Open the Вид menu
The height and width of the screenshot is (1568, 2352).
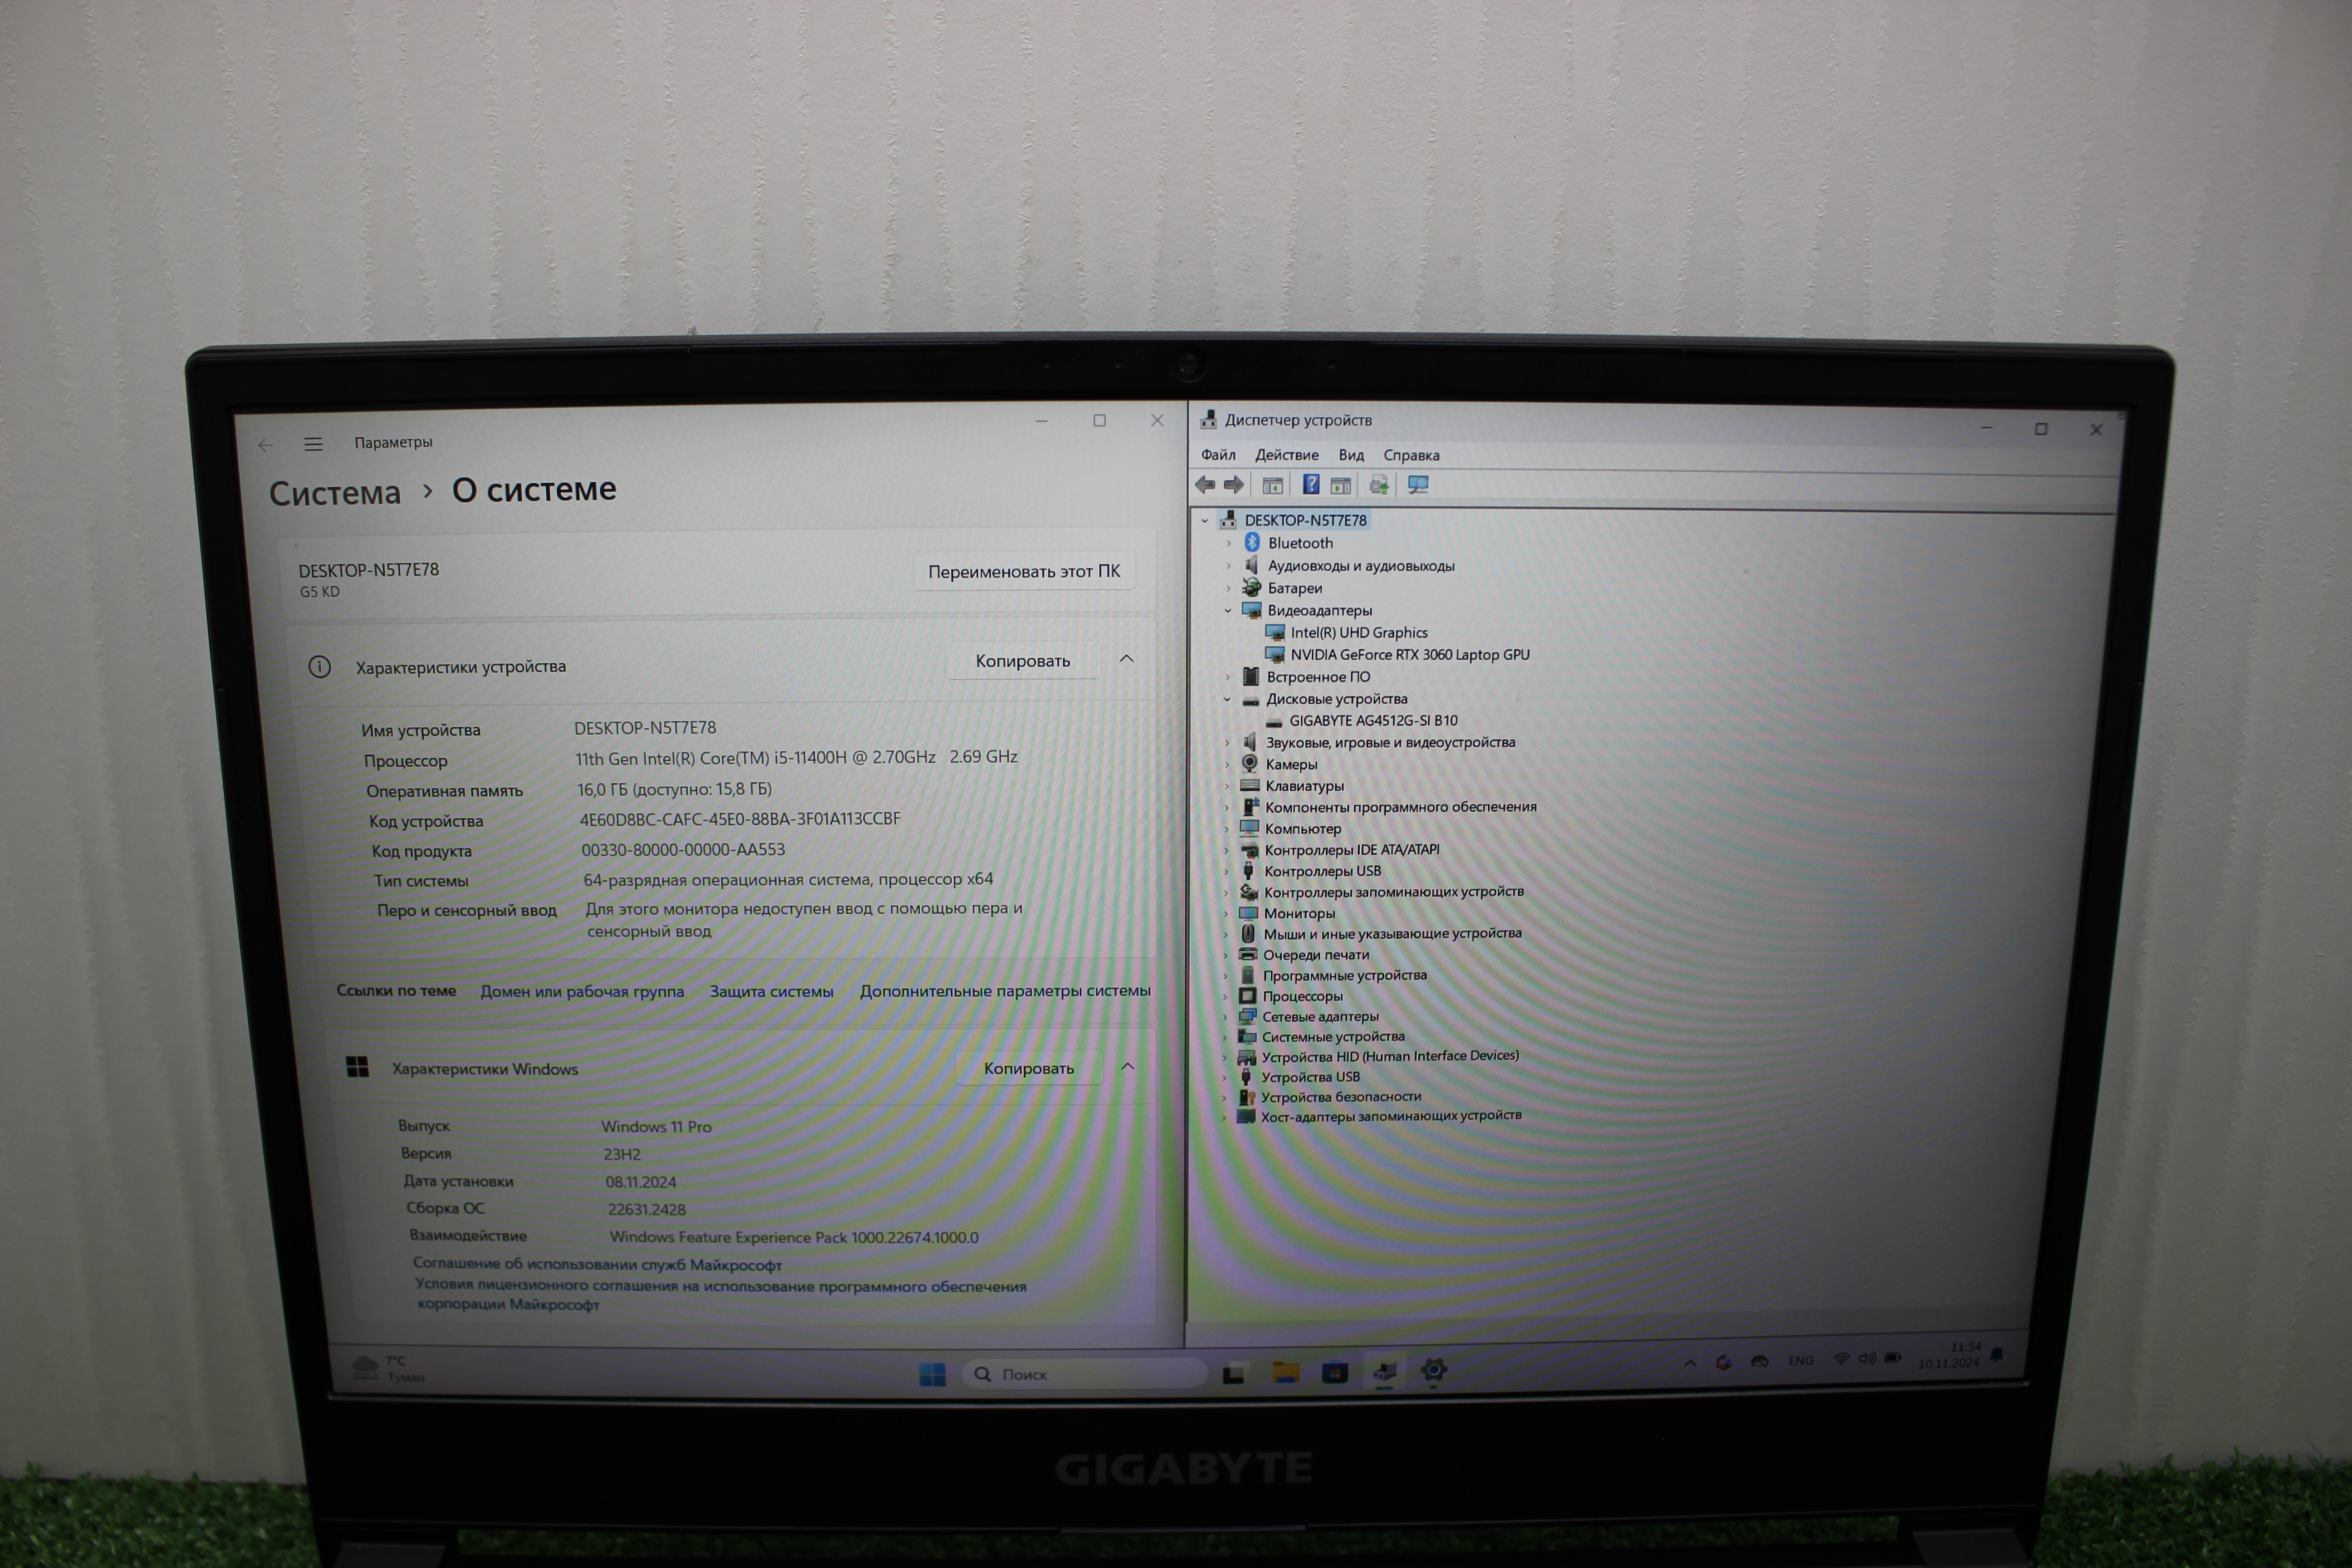(x=1350, y=455)
